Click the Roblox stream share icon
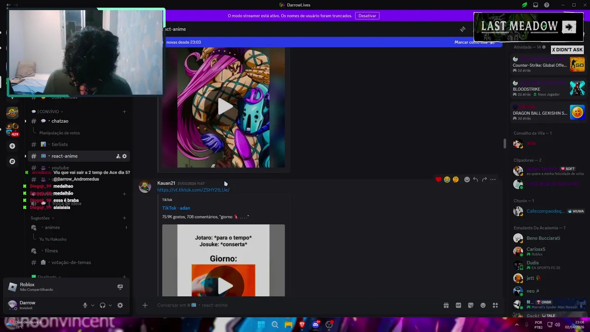The height and width of the screenshot is (332, 590). pos(120,287)
